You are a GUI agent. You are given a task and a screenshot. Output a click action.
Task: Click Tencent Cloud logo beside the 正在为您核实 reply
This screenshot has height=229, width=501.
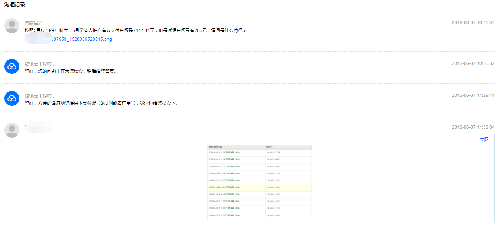12,66
